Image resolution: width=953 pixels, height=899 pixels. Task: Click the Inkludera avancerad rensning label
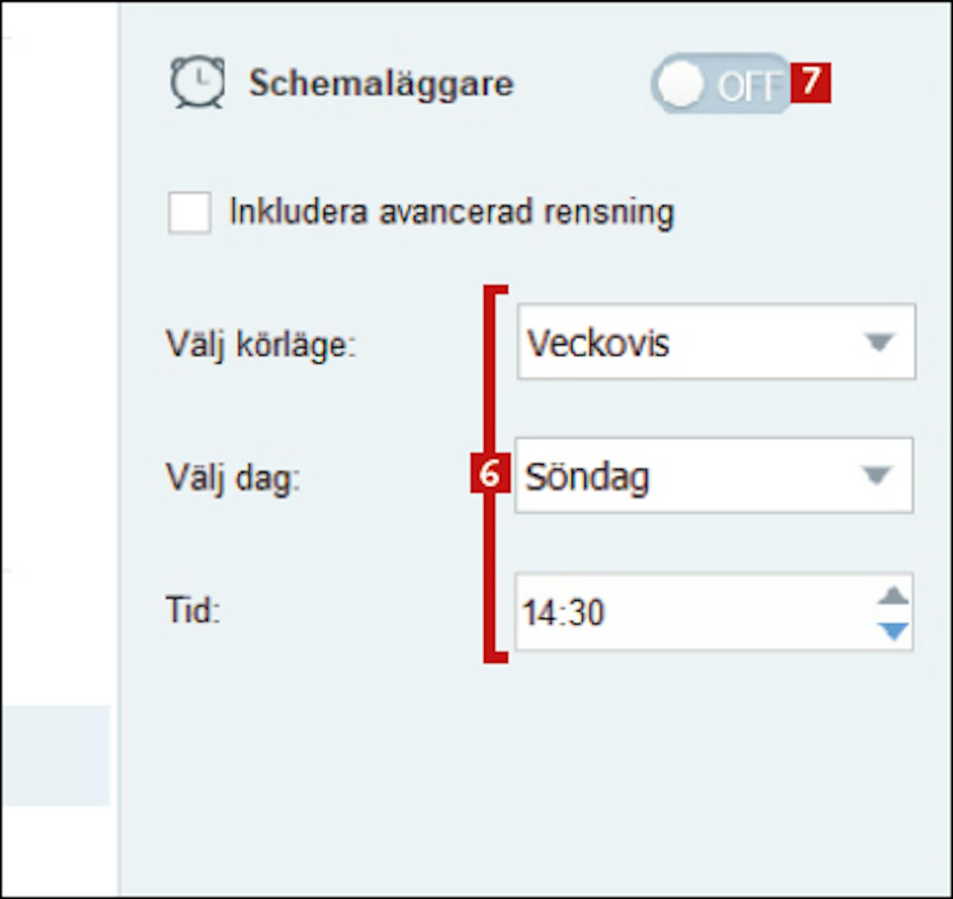(x=451, y=212)
